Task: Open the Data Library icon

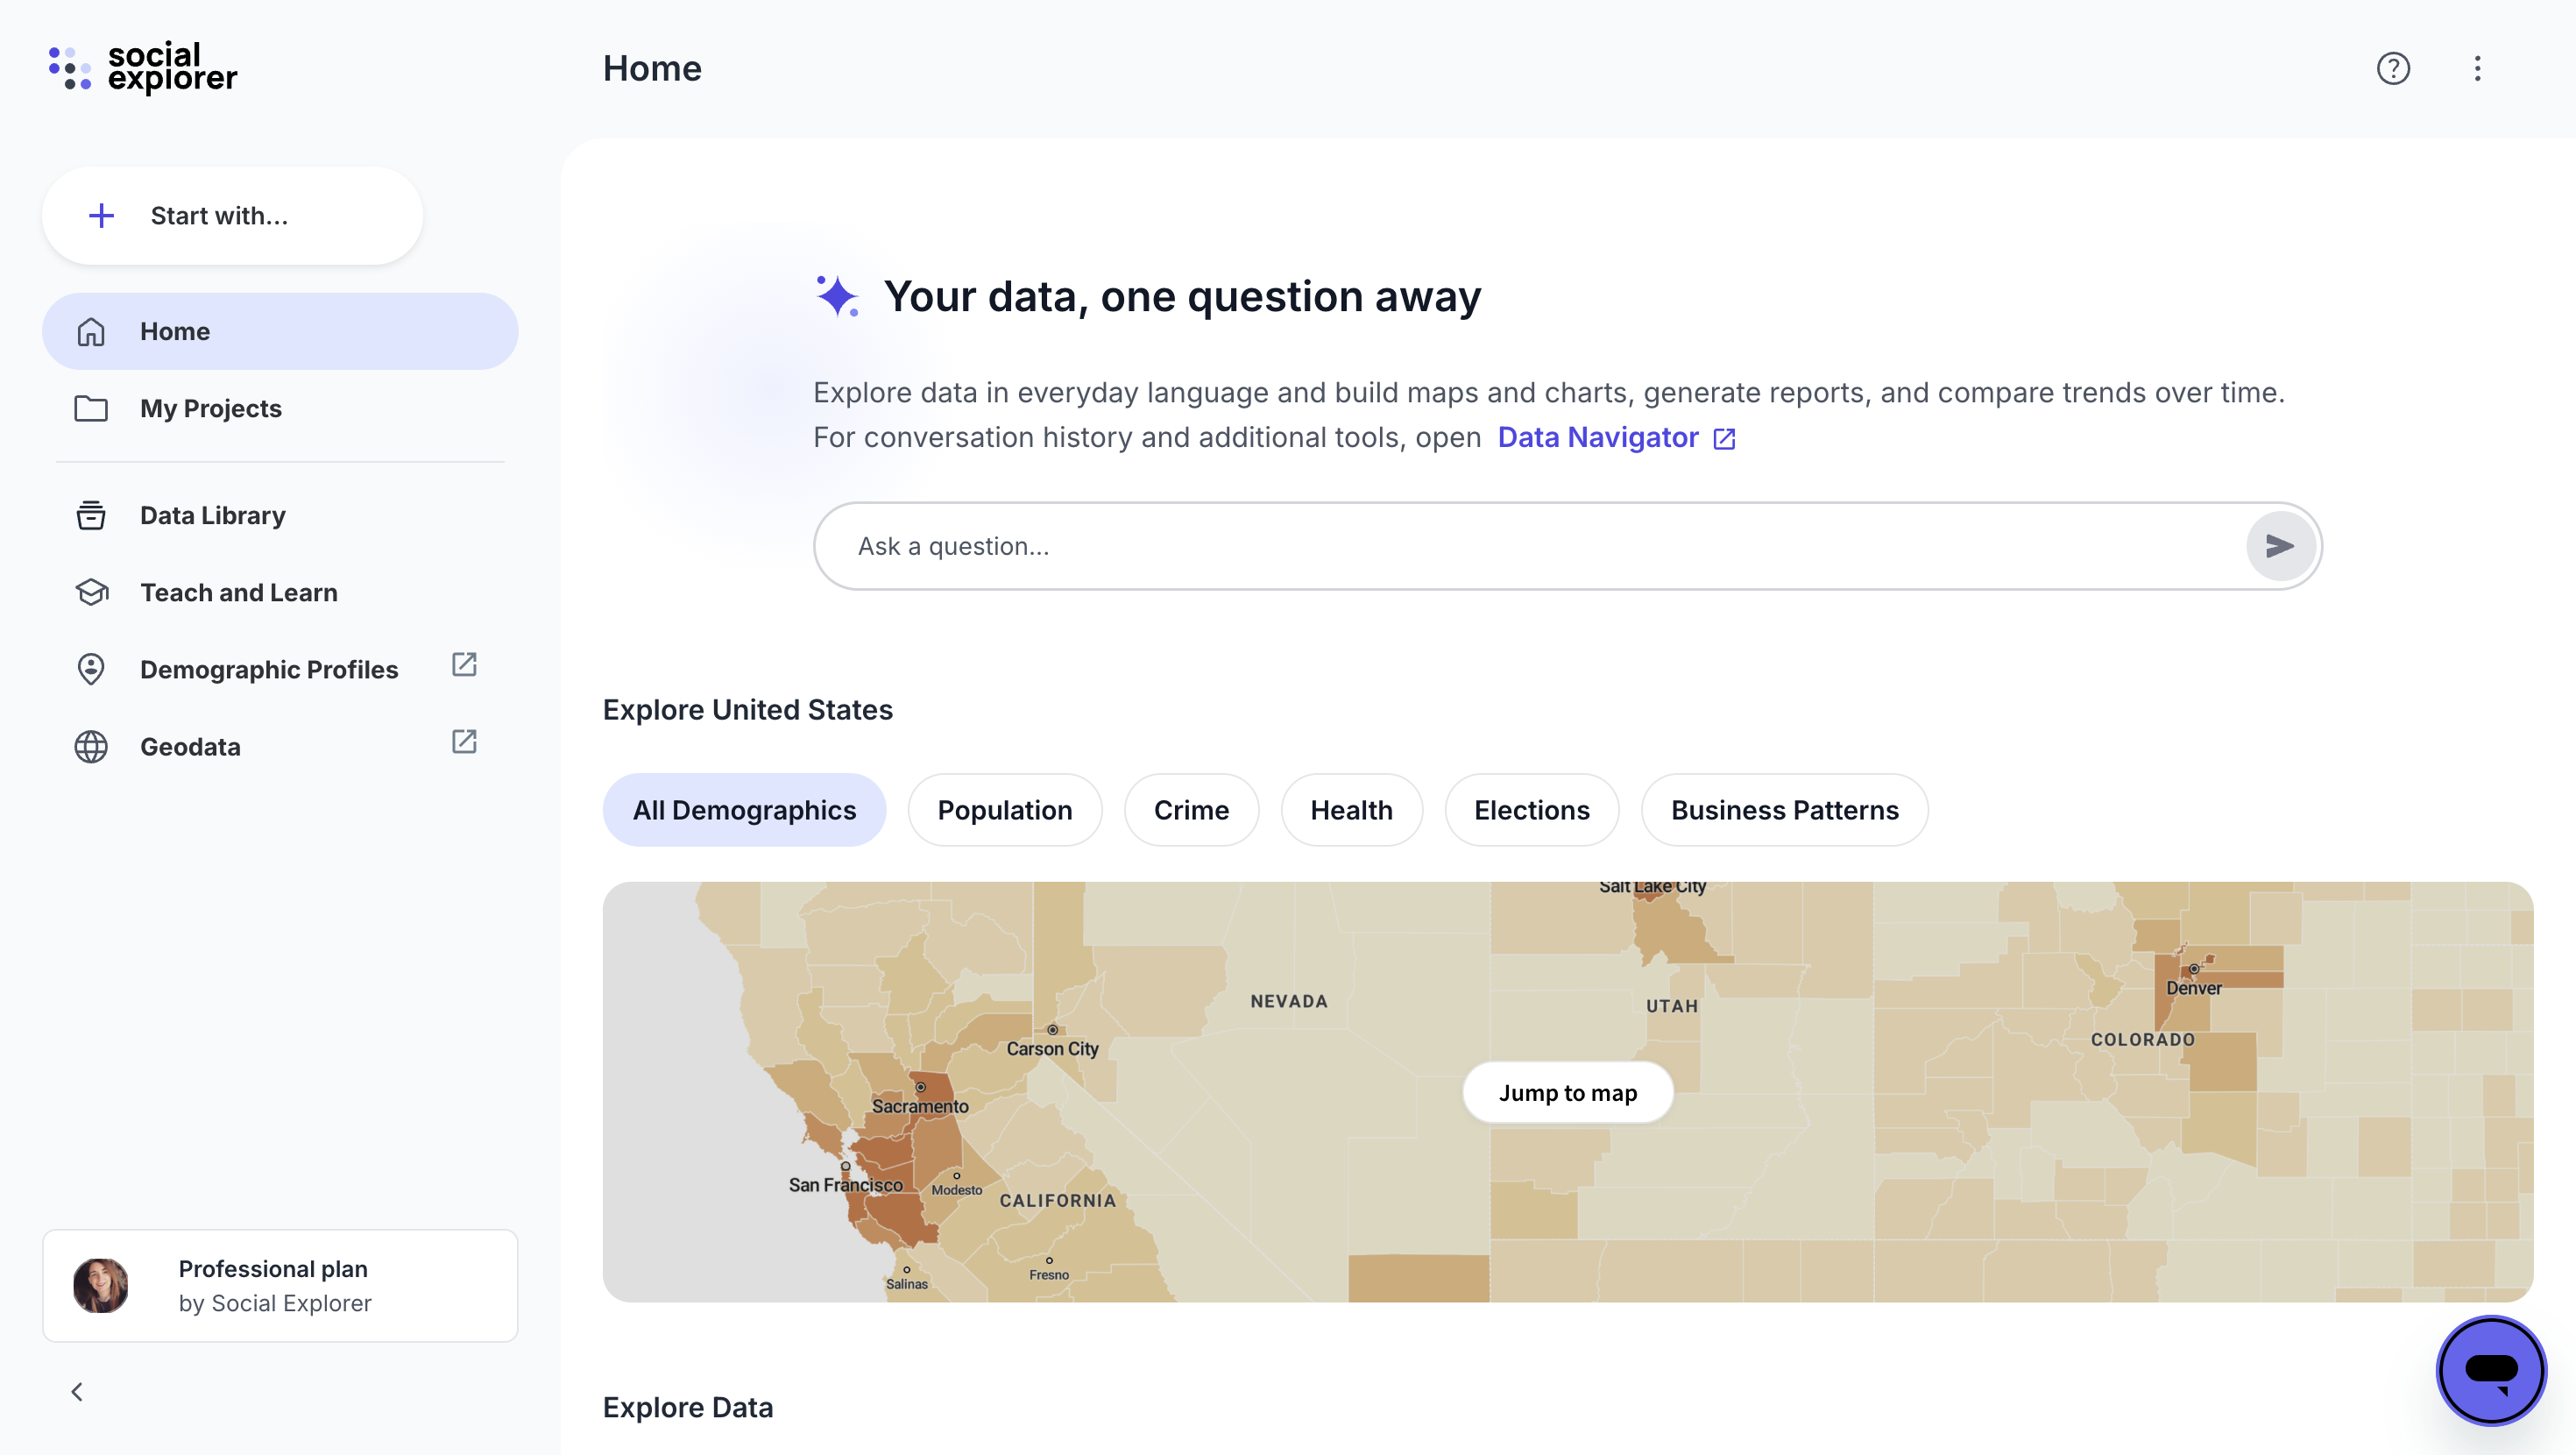Action: pos(91,515)
